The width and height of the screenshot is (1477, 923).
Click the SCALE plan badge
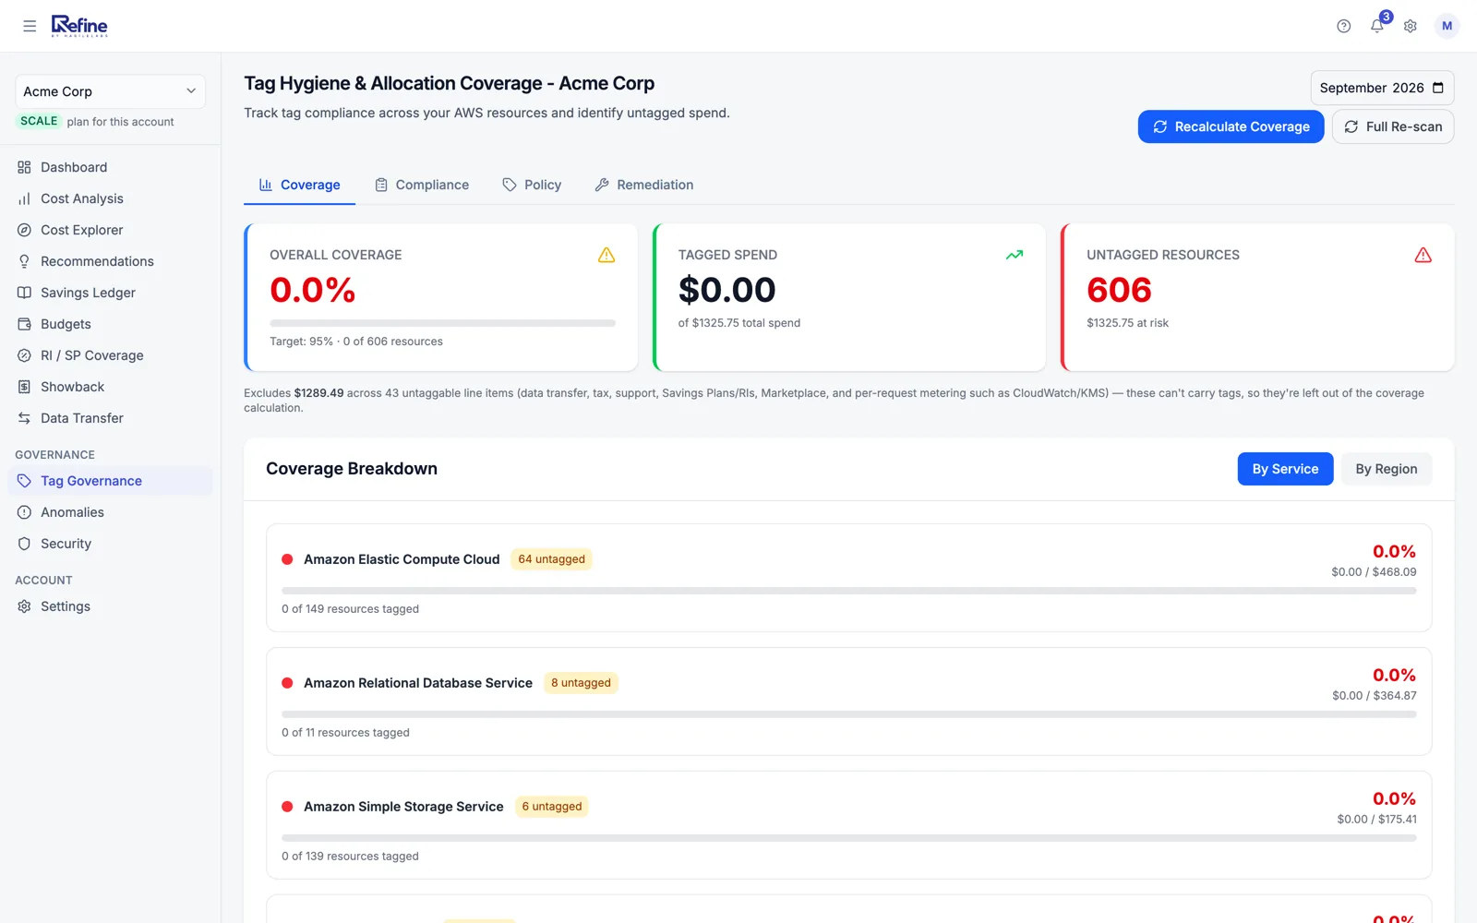pos(39,121)
